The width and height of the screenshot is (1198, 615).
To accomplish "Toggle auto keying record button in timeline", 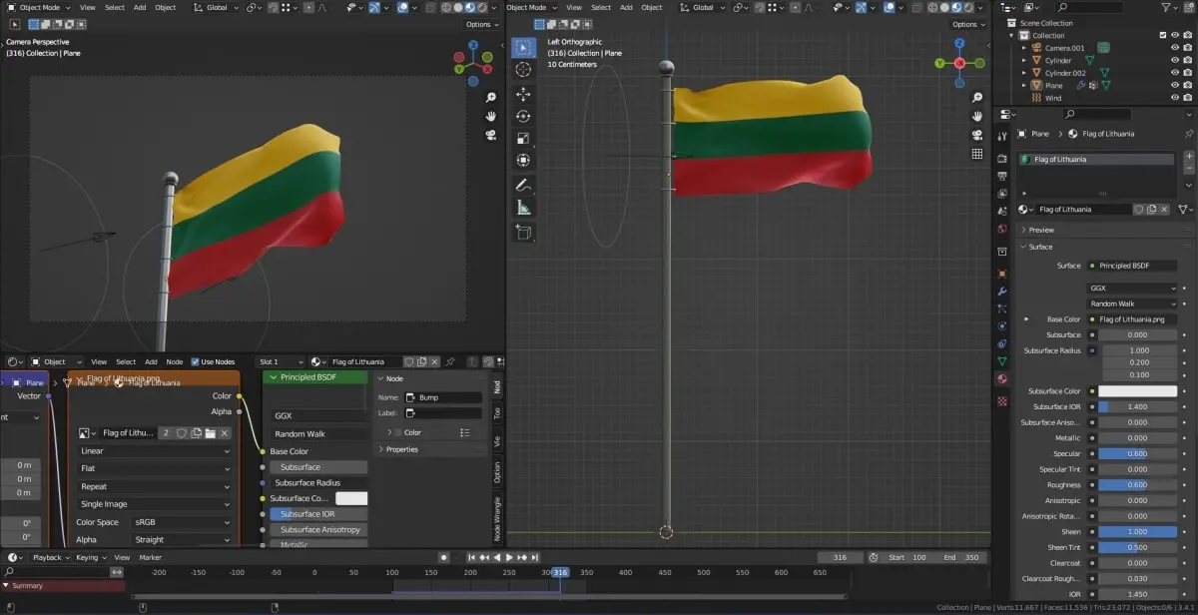I will 443,557.
